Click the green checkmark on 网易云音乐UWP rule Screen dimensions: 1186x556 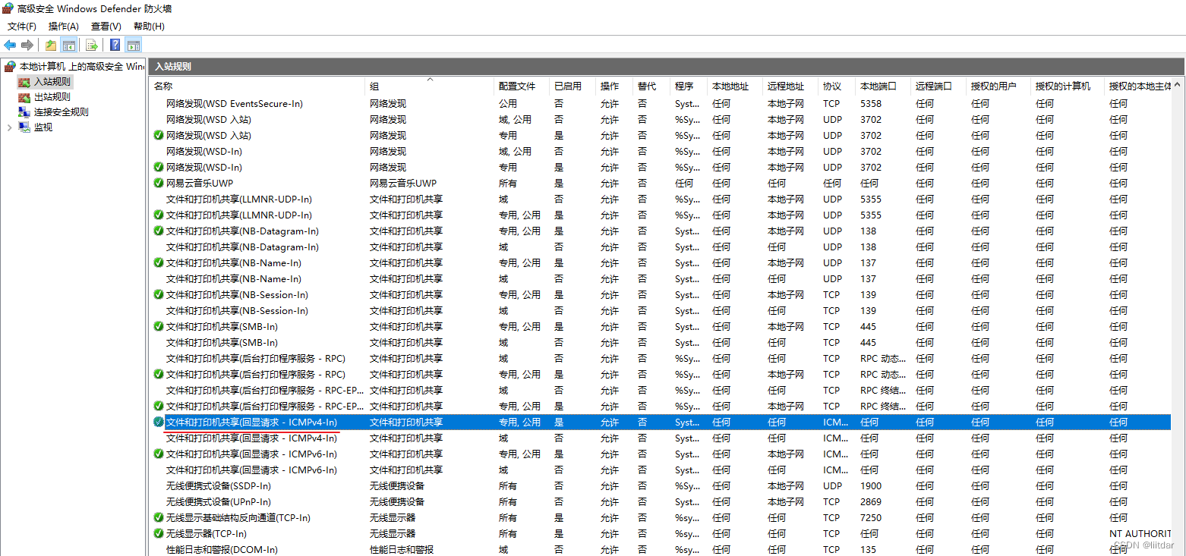pos(158,183)
